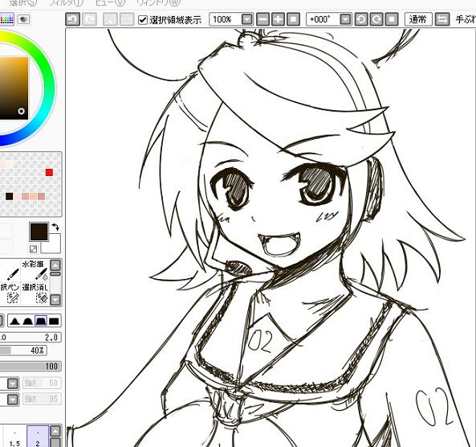This screenshot has height=447, width=476.
Task: Open the ビュー(V) menu
Action: 110,2
